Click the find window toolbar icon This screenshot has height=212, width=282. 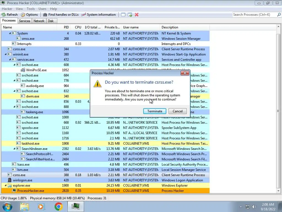(123, 15)
